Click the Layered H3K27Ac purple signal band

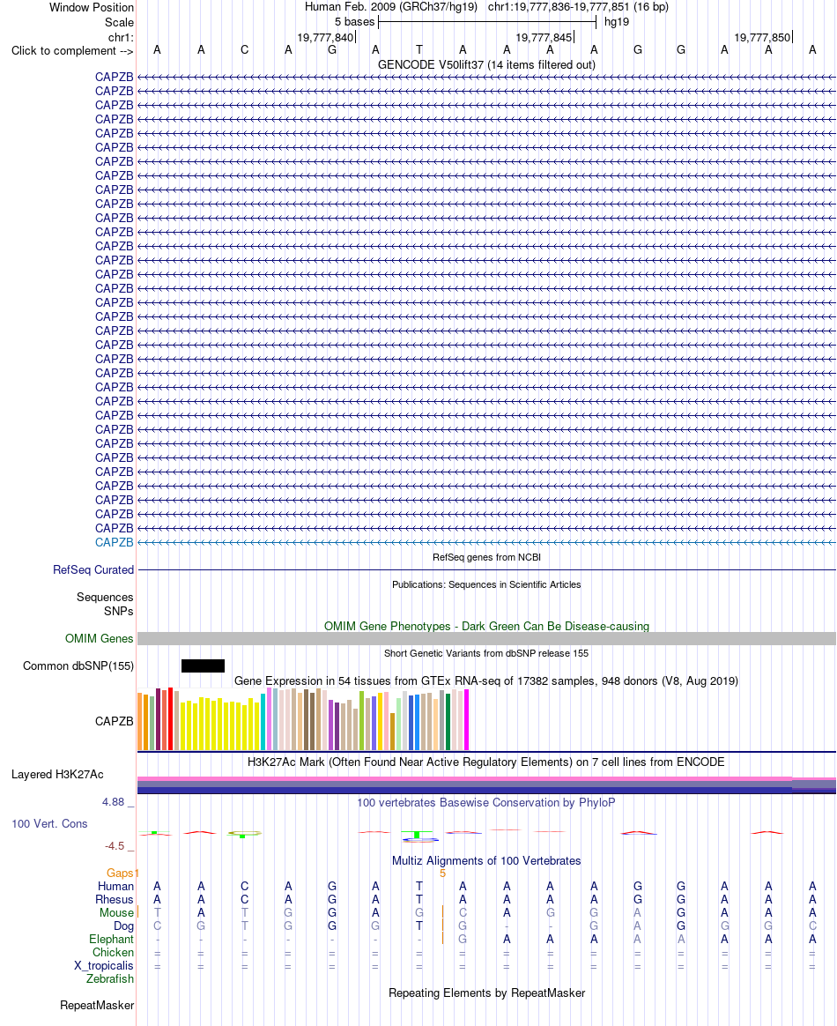pyautogui.click(x=486, y=785)
